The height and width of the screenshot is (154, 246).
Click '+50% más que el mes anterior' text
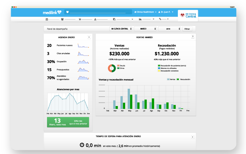tap(122, 59)
